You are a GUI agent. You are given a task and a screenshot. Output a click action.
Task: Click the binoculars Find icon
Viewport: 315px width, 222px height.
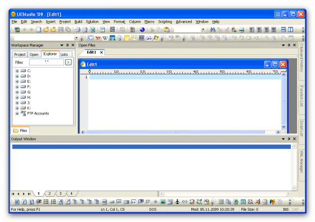213,30
